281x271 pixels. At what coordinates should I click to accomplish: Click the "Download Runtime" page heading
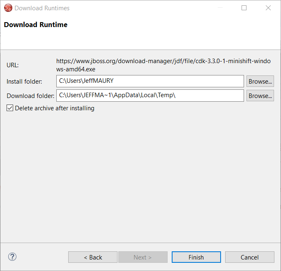pos(36,25)
